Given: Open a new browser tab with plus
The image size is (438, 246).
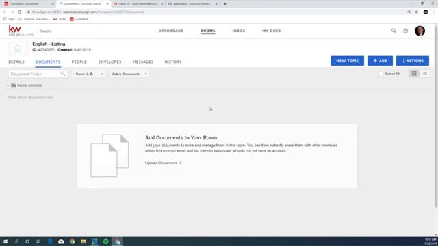Looking at the screenshot, I should click(225, 4).
